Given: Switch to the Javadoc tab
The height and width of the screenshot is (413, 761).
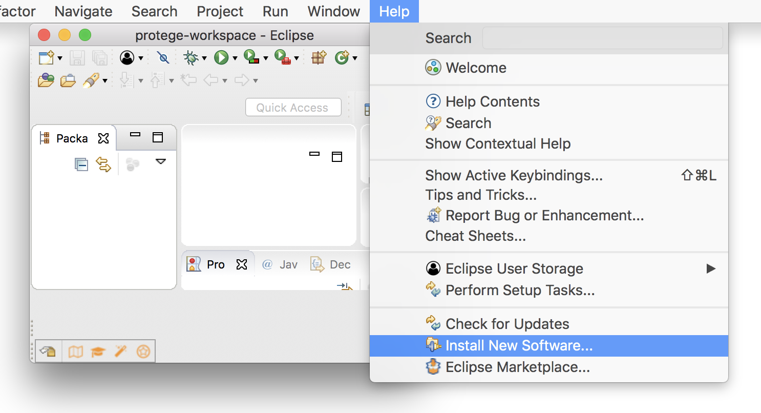Looking at the screenshot, I should click(x=280, y=264).
